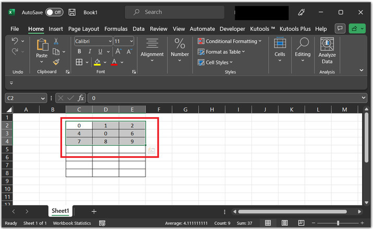Open the Data tab
The width and height of the screenshot is (373, 229).
coord(138,29)
